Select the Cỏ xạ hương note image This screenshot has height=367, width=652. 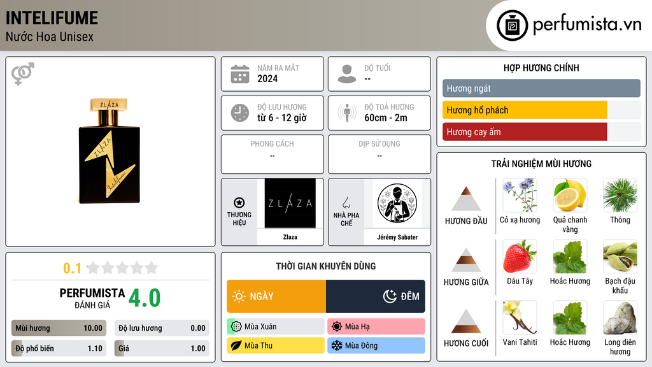pos(520,195)
